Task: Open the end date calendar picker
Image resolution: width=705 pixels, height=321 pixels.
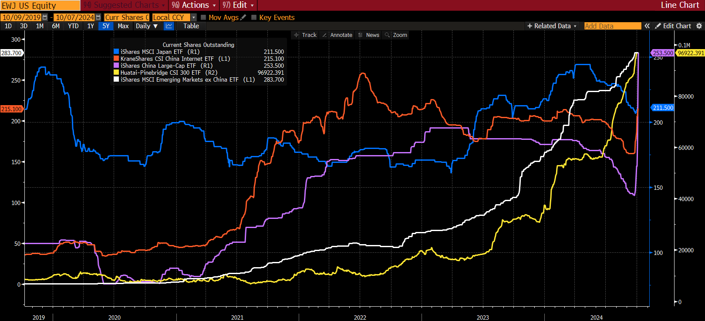Action: tap(98, 17)
